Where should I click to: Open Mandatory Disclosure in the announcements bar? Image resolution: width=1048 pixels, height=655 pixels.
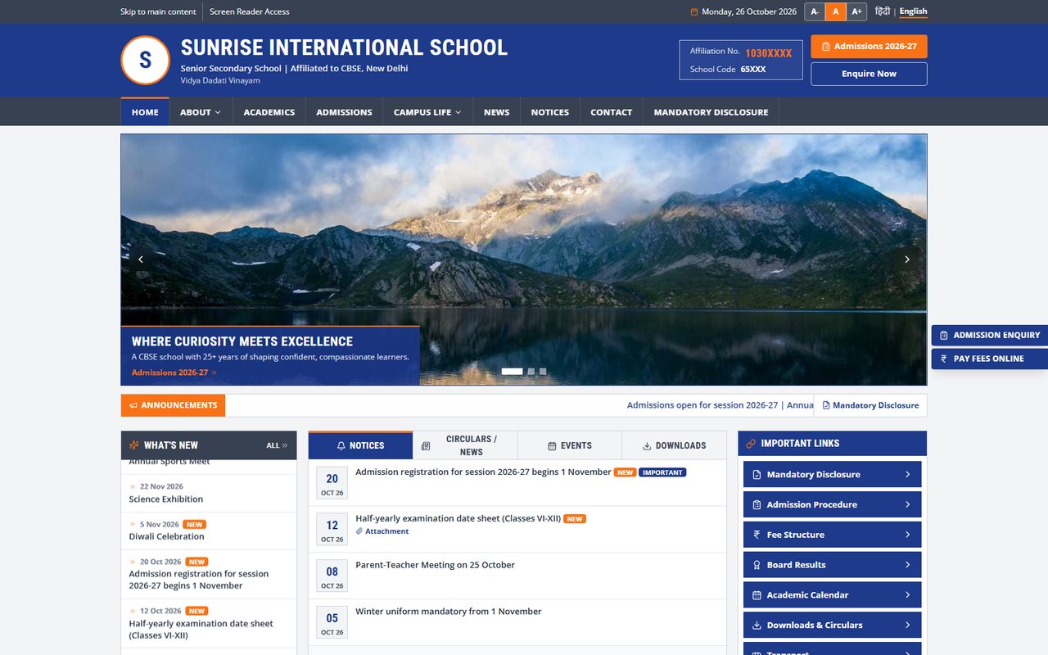tap(870, 405)
